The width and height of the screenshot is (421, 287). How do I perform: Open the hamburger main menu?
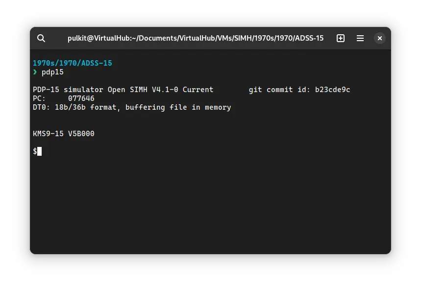tap(360, 38)
